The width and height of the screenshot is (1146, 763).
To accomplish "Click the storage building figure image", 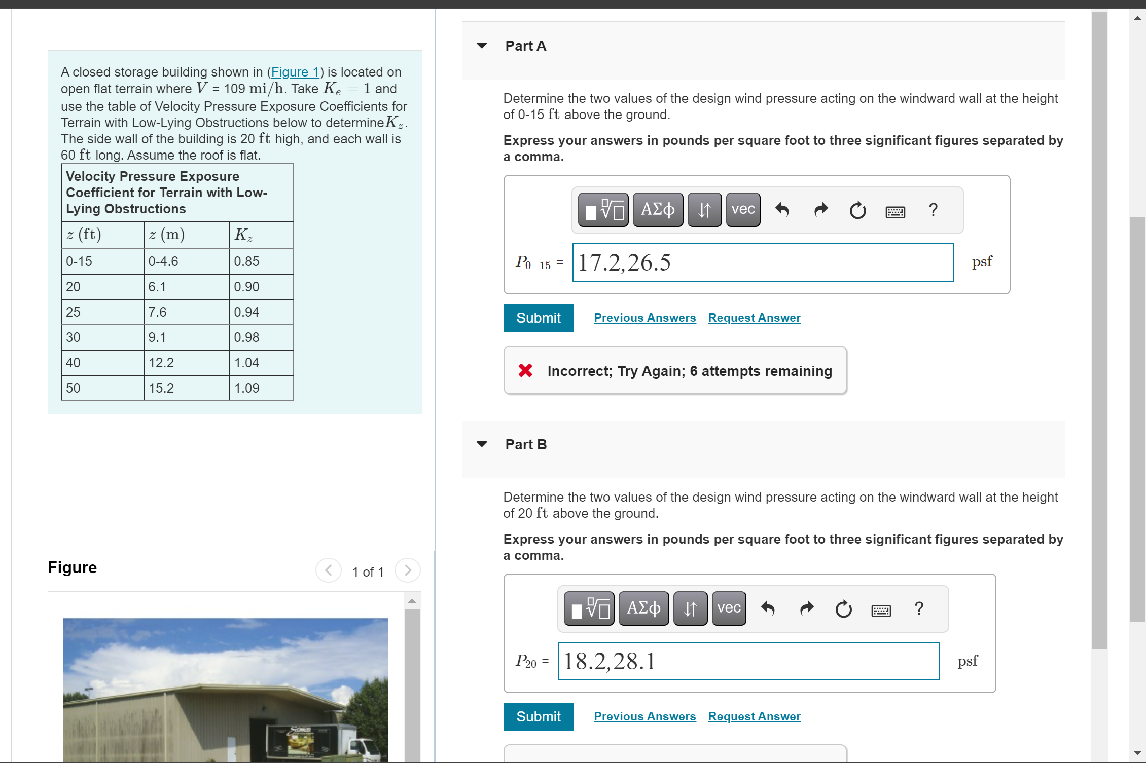I will point(225,689).
